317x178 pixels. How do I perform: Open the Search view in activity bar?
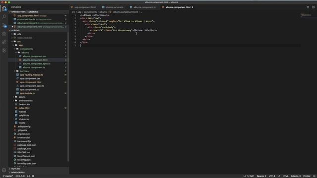(x=4, y=17)
